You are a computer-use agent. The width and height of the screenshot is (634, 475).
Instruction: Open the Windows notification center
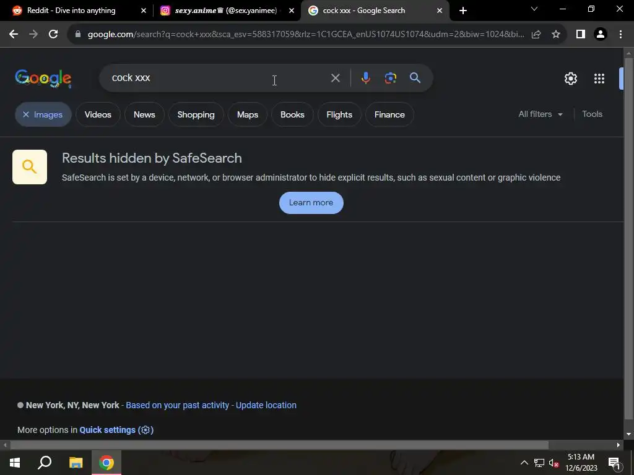click(x=614, y=463)
